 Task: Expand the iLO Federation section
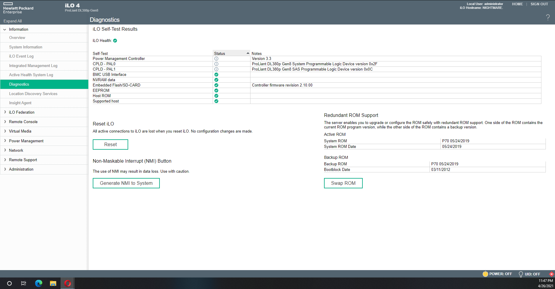(5, 112)
